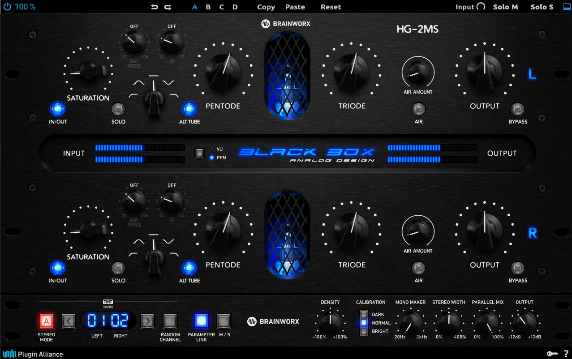Toggle the VU/PPM meter mode button
The image size is (572, 359).
199,153
